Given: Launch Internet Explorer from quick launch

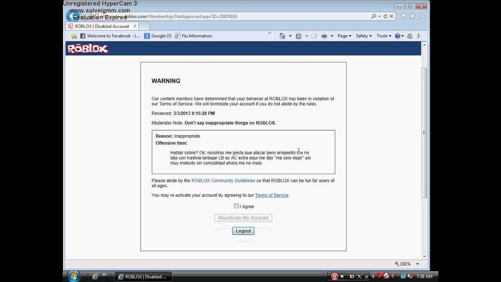Looking at the screenshot, I should click(x=95, y=277).
